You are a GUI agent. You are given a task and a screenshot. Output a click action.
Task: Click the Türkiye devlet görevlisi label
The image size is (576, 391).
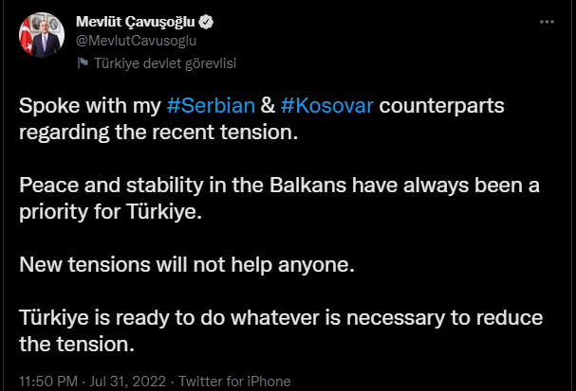tap(165, 63)
